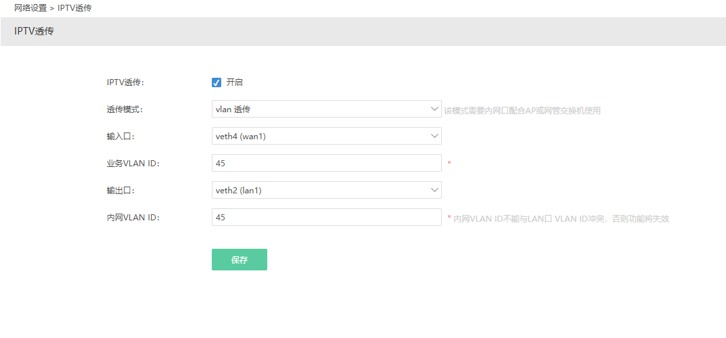
Task: Focus the 业务VLAN ID input field
Action: pos(326,163)
